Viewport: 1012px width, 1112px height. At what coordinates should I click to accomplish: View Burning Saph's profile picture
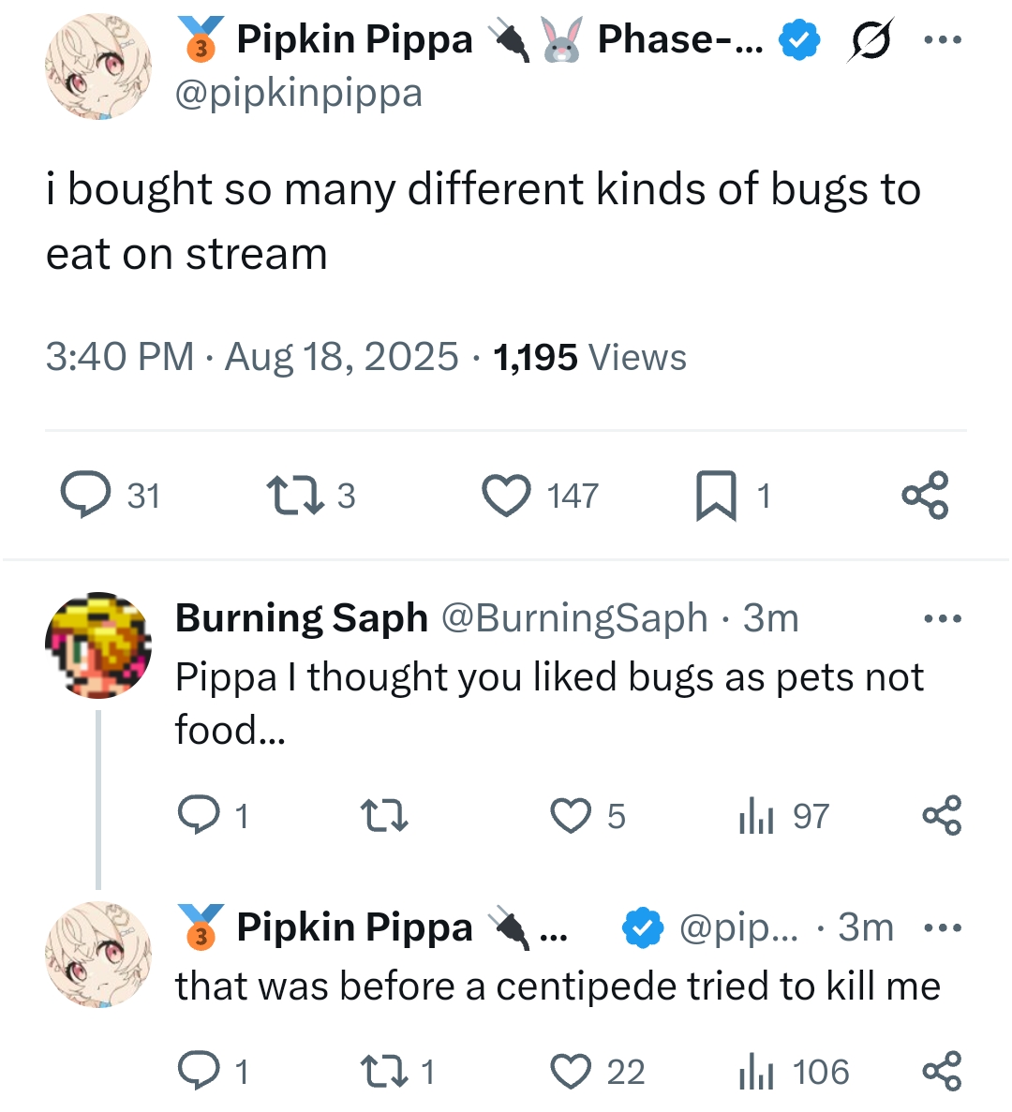[98, 645]
